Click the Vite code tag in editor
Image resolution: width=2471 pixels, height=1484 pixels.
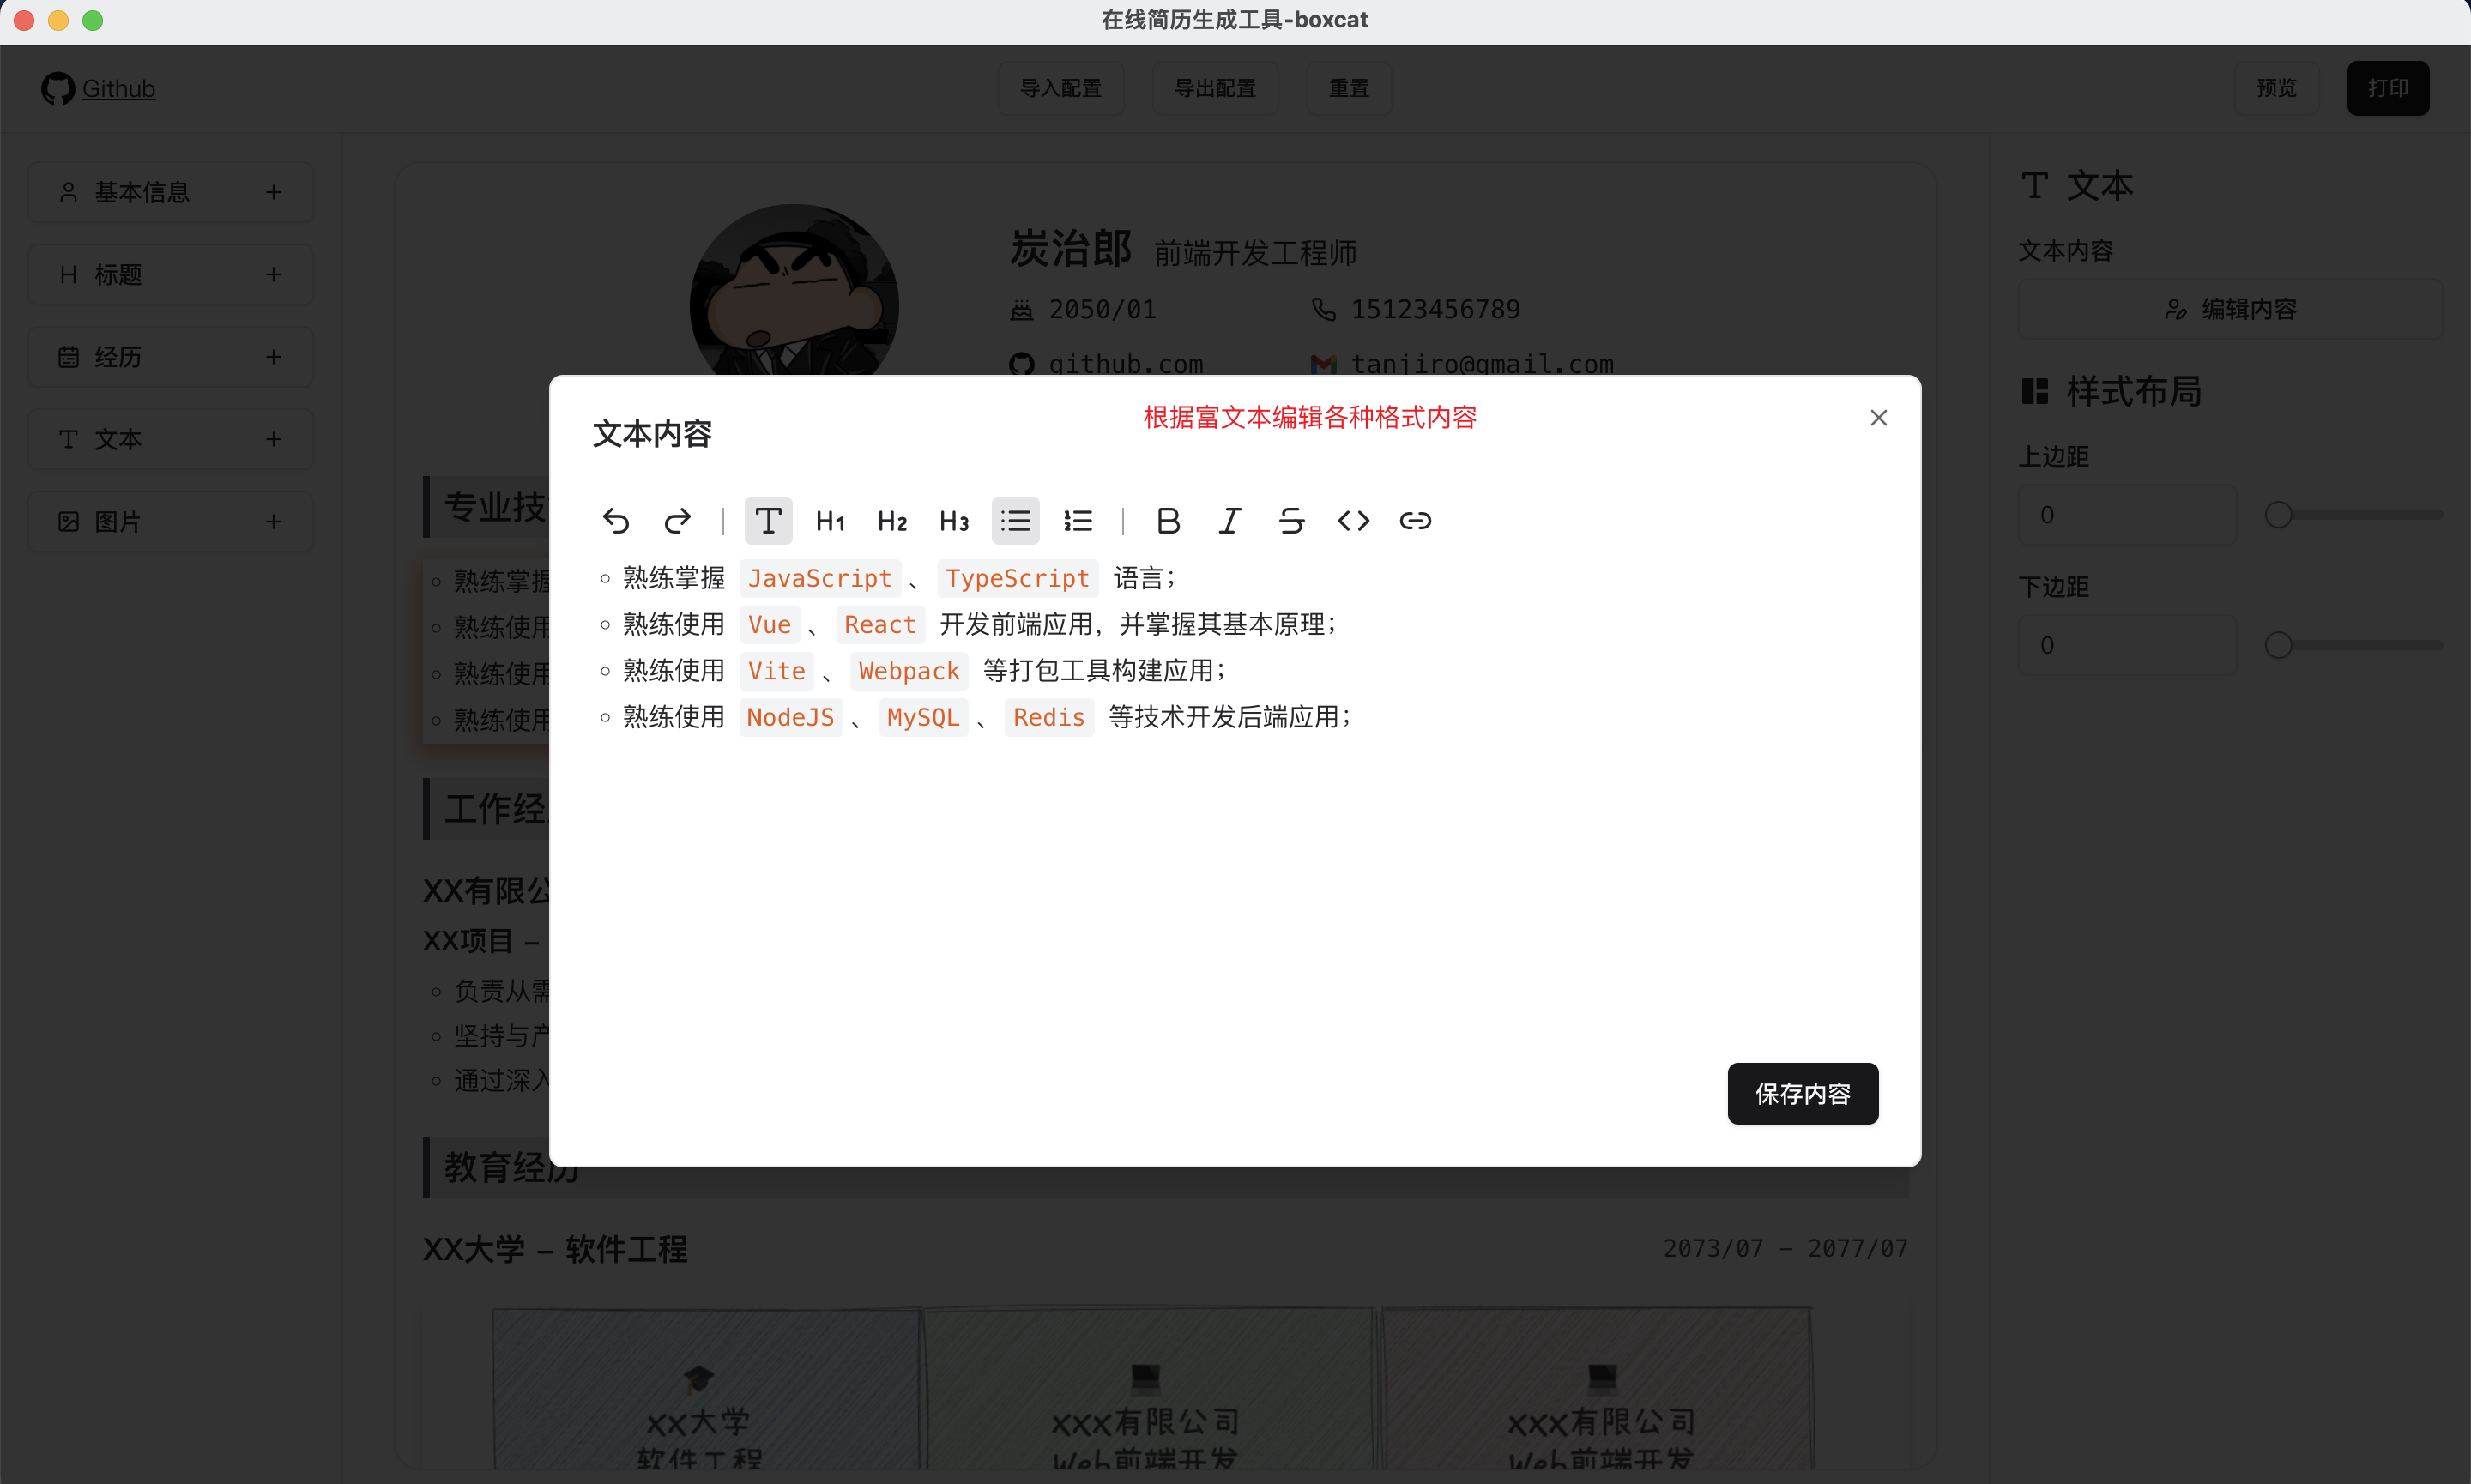pos(777,672)
